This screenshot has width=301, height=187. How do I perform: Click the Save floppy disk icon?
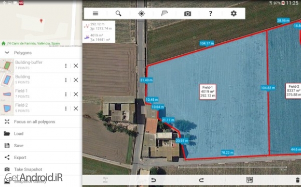(7, 146)
